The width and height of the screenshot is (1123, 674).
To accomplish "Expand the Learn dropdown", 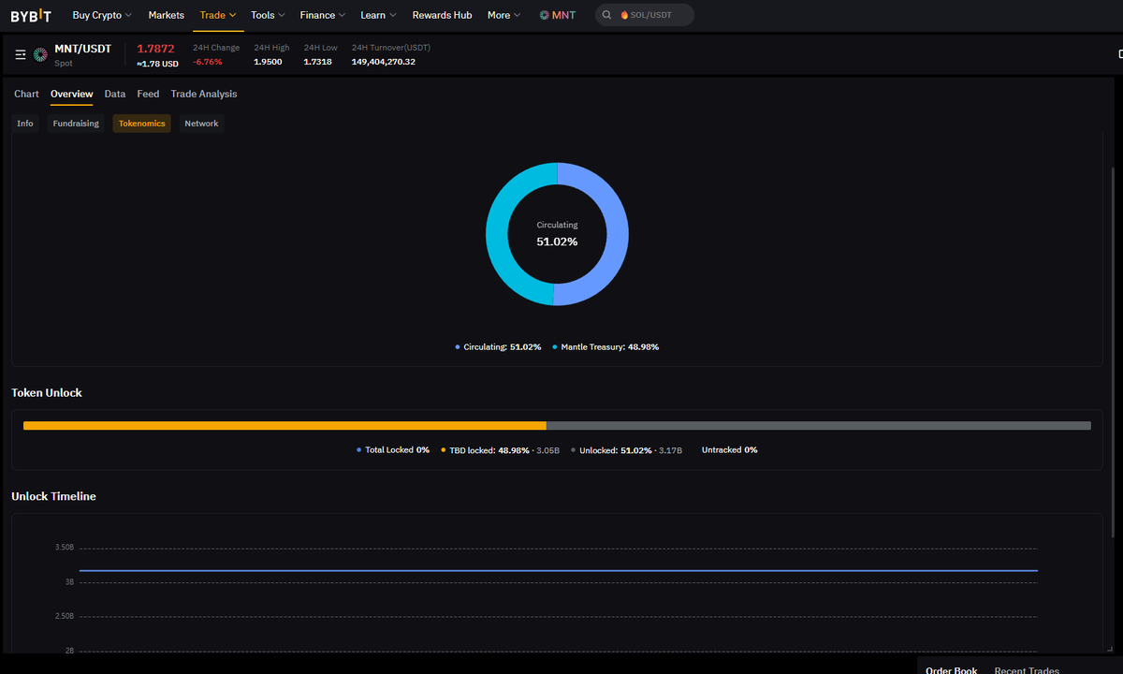I will click(x=378, y=15).
